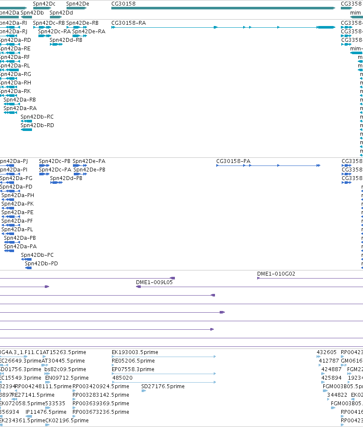This screenshot has height=427, width=363.
Task: Click the Spn42De-RA transcript label
Action: coord(89,32)
